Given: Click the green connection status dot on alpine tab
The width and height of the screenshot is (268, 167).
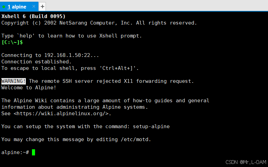Looking at the screenshot, I should point(4,7).
